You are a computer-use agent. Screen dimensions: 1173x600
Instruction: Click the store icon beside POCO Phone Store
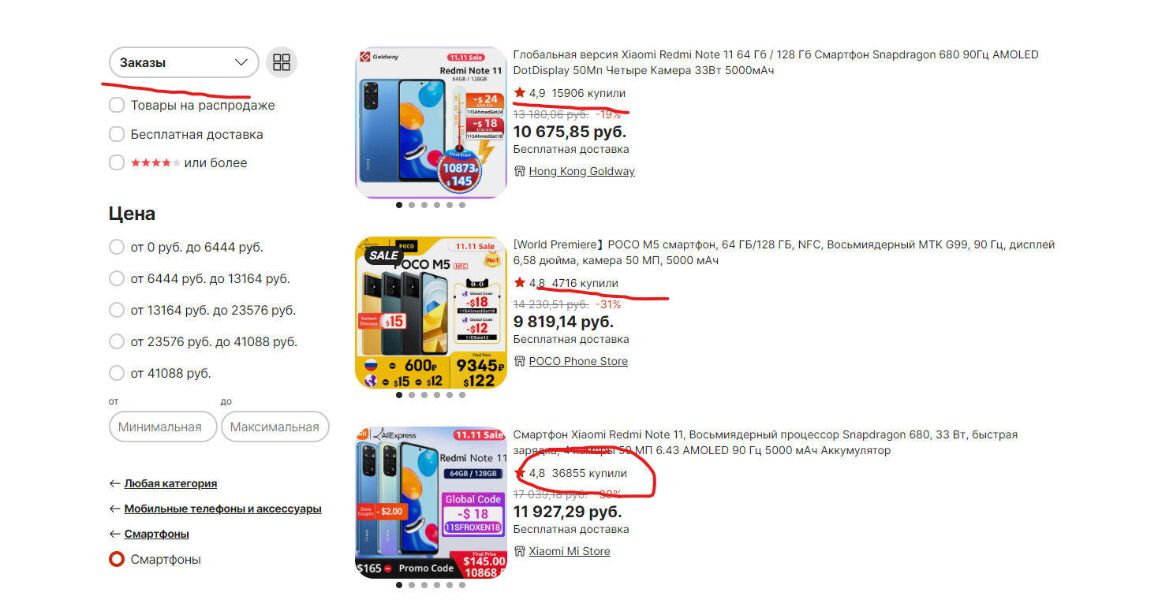519,361
